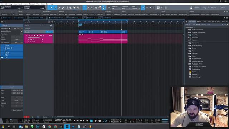Click the Play button in transport
This screenshot has height=129, width=229.
pyautogui.click(x=96, y=121)
